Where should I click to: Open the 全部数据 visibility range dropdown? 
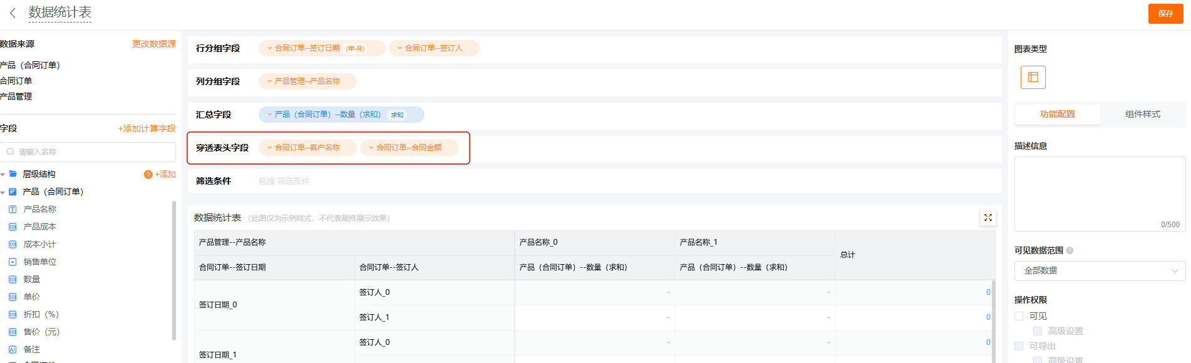pos(1100,270)
